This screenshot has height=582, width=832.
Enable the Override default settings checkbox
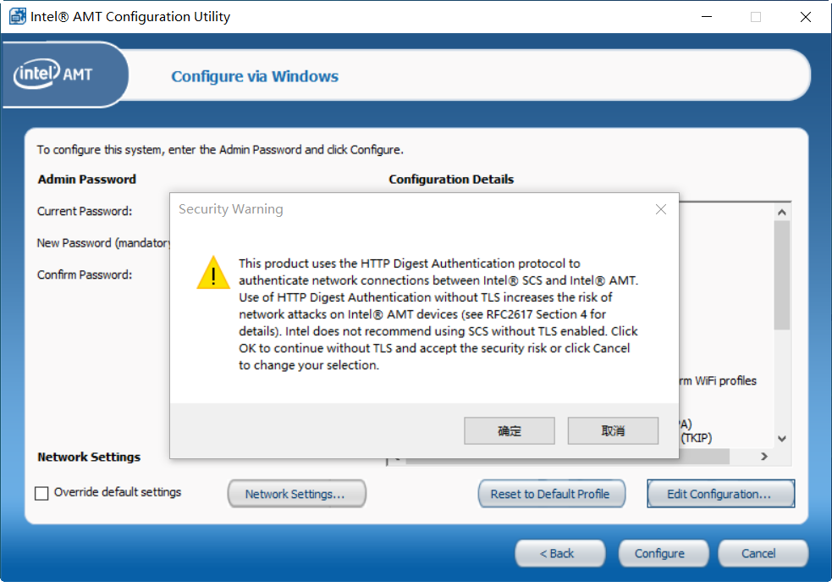click(41, 492)
